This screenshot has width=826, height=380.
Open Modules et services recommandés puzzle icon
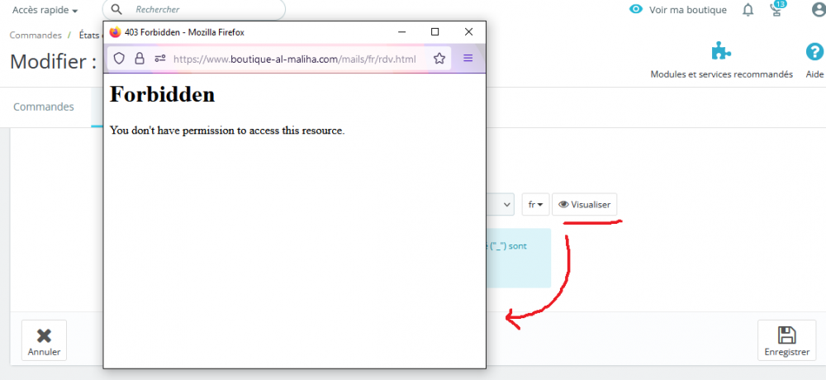721,52
